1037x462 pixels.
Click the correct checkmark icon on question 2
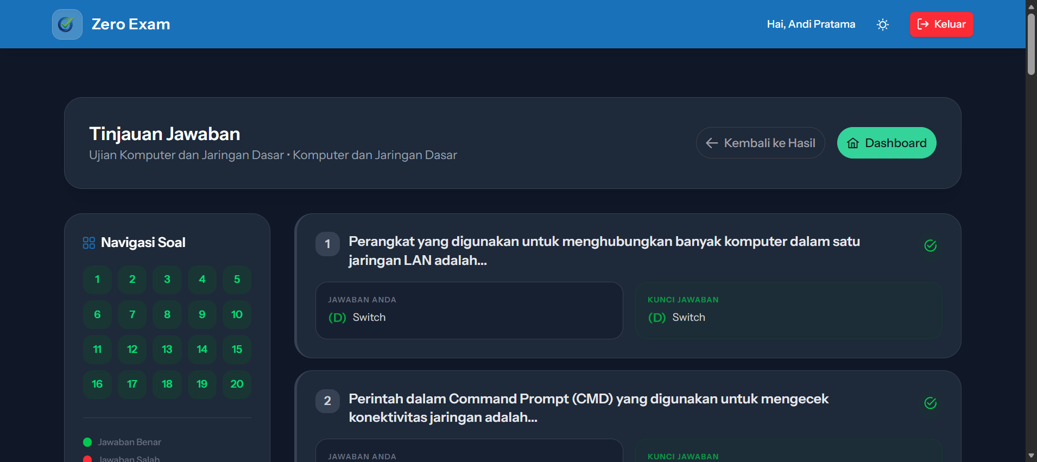[931, 403]
